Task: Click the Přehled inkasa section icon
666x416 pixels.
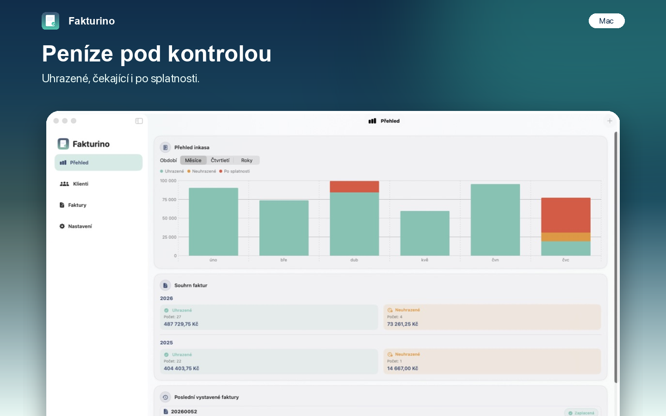Action: click(x=165, y=147)
